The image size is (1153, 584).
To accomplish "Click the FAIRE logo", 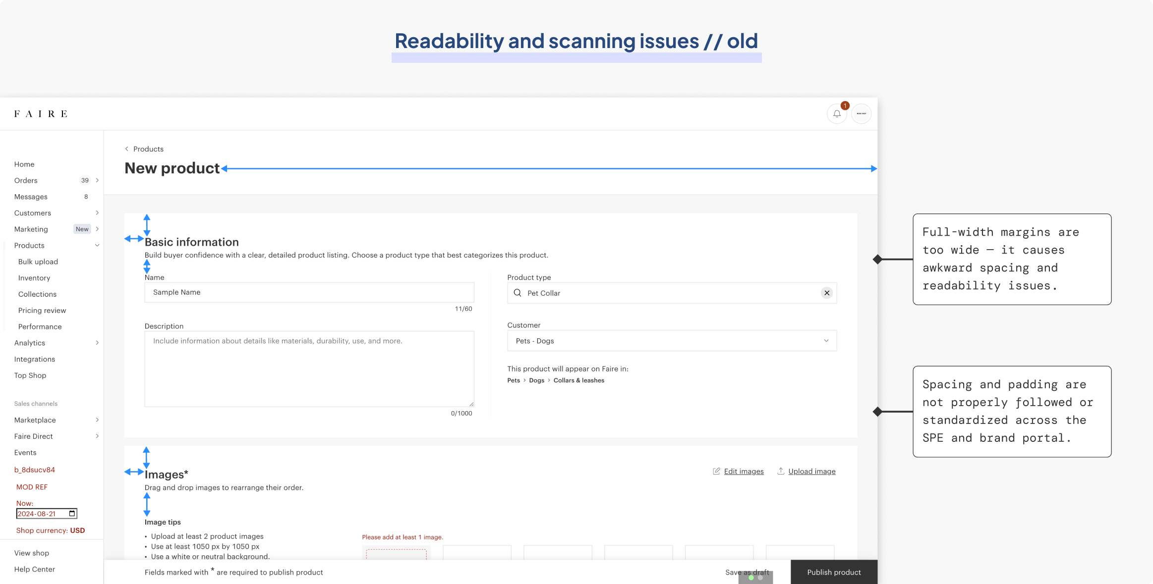I will pos(41,114).
